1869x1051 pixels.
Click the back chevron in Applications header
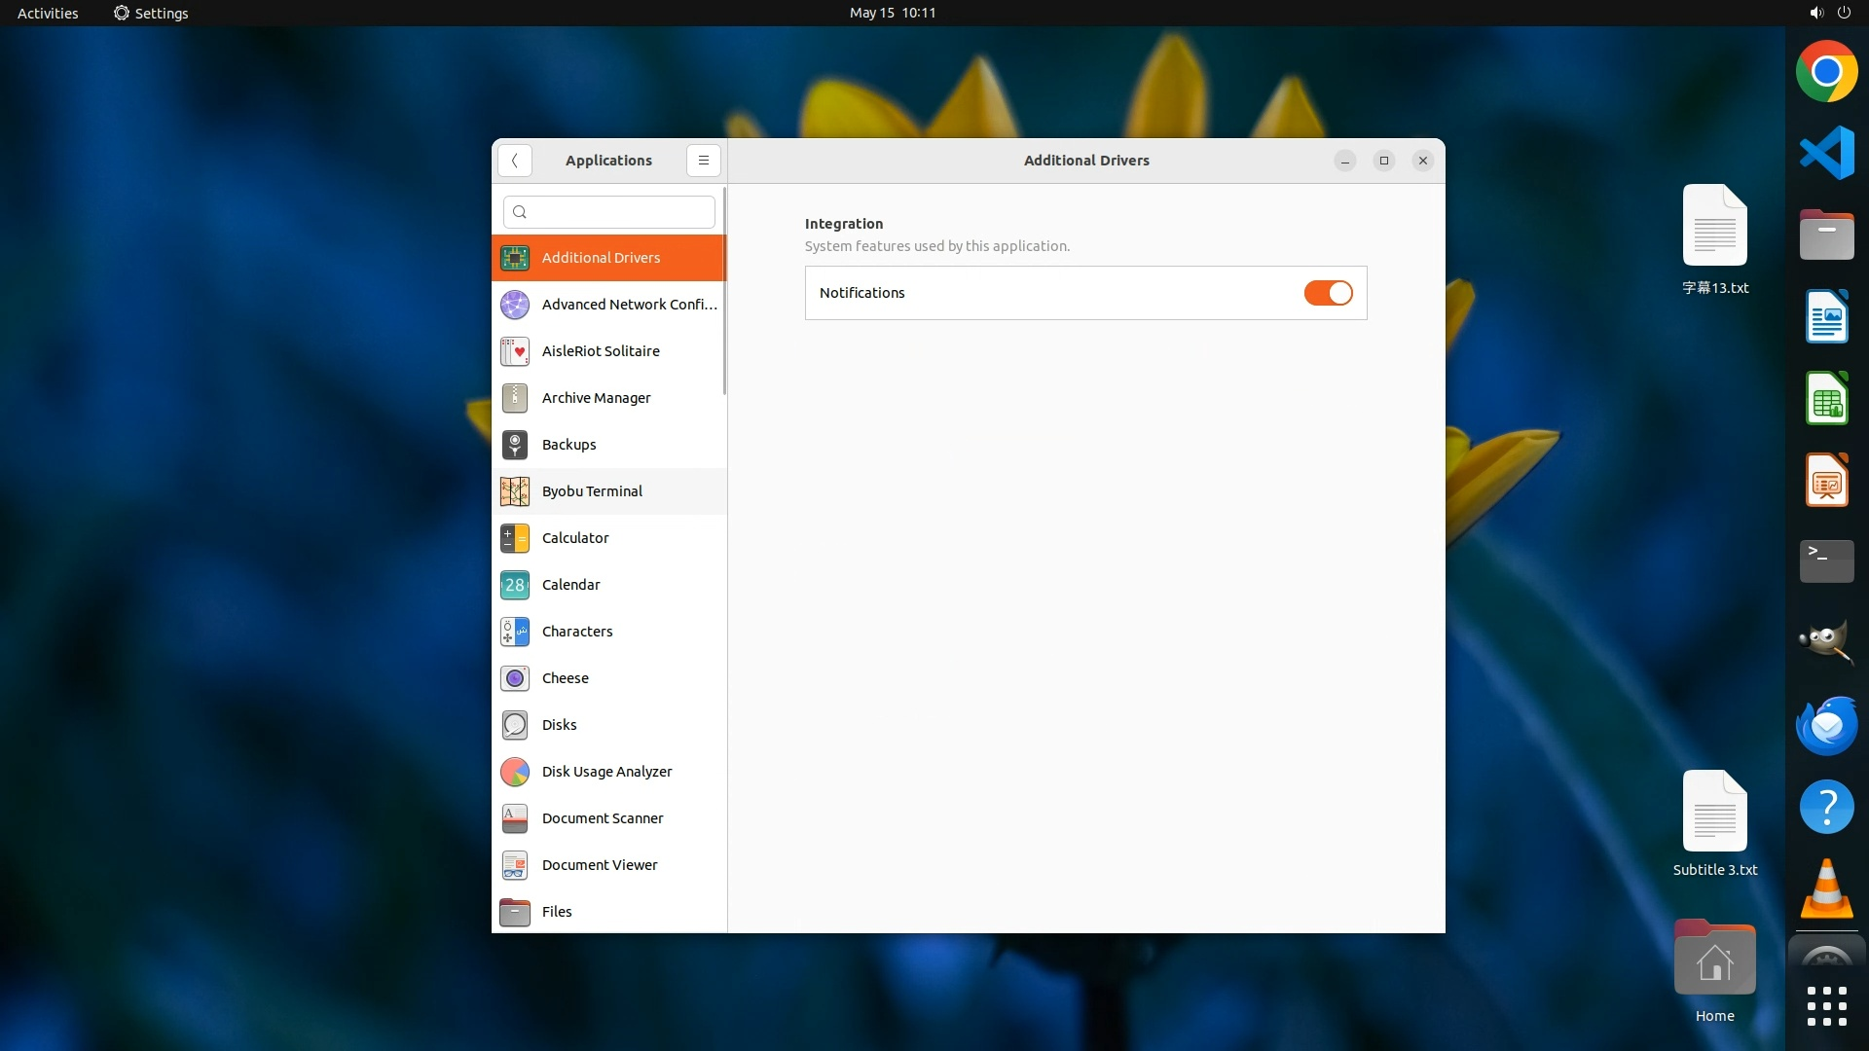pos(514,161)
